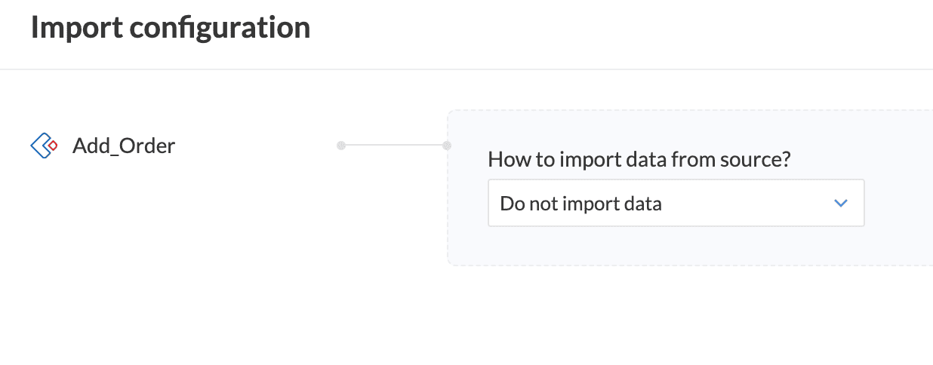933x365 pixels.
Task: Click the Zoho Creator icon beside Add_Order
Action: (44, 145)
